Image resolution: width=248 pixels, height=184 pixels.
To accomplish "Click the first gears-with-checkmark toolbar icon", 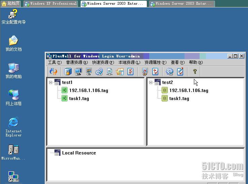I will [x=99, y=72].
